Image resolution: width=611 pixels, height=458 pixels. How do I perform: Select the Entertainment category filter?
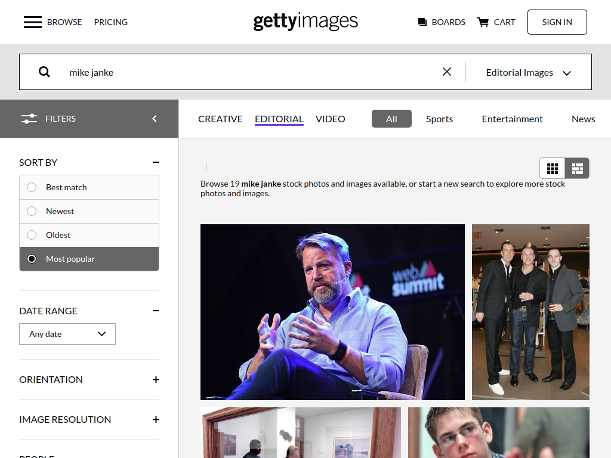(x=512, y=119)
